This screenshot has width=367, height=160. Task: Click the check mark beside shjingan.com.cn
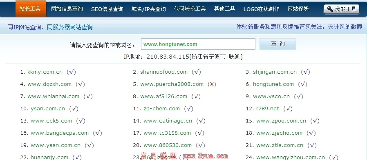[x=305, y=72]
